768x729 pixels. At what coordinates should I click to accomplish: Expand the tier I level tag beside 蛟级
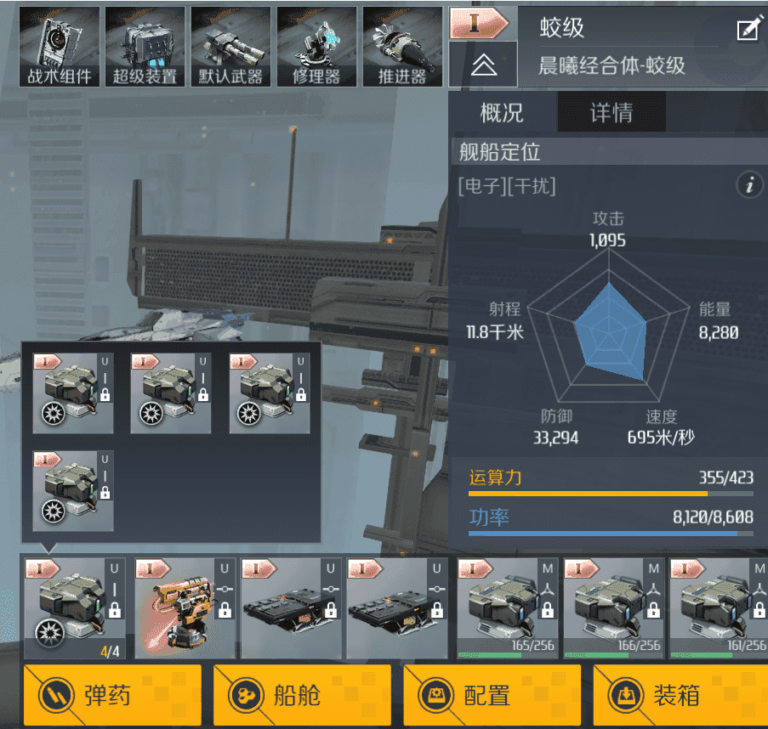(x=480, y=23)
